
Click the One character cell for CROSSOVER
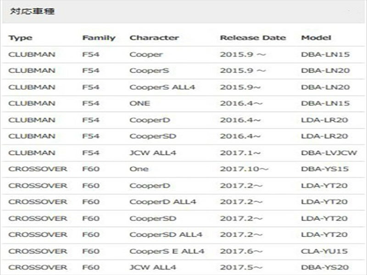tap(139, 169)
